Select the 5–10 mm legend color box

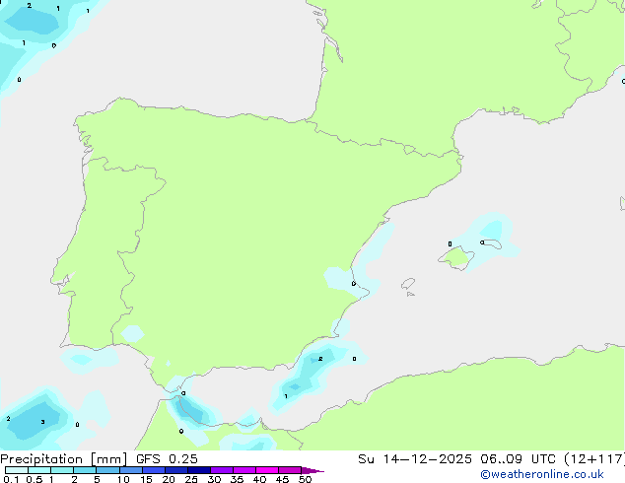[x=107, y=470]
